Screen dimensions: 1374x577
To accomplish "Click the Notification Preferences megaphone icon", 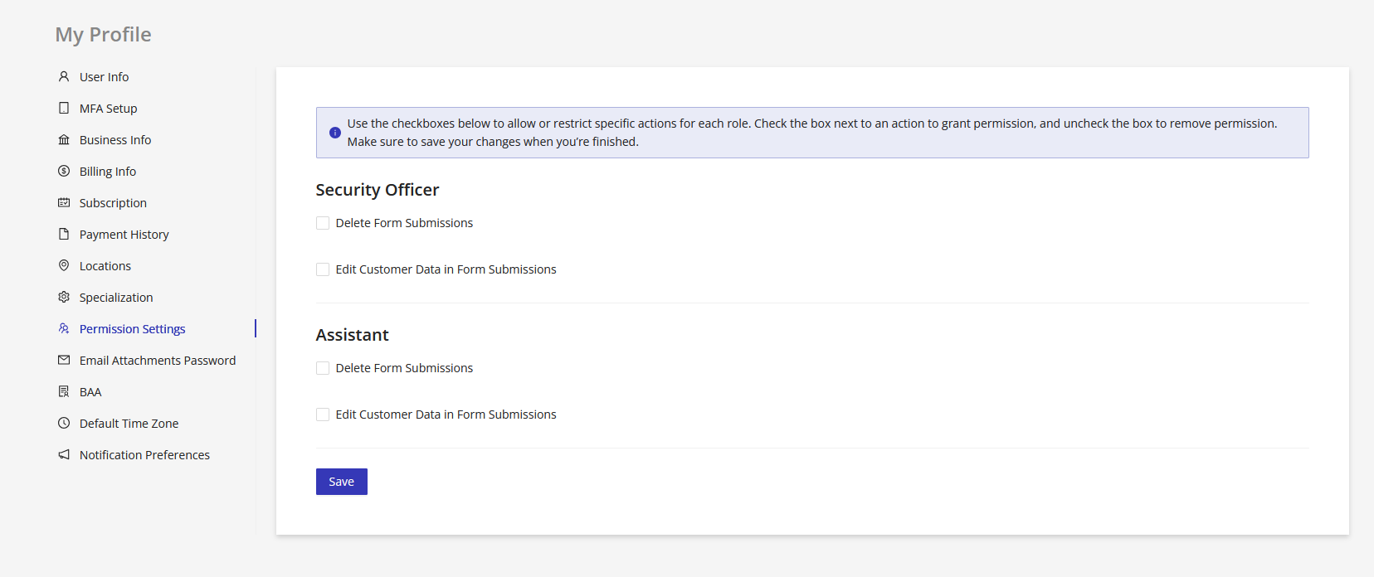I will (64, 454).
